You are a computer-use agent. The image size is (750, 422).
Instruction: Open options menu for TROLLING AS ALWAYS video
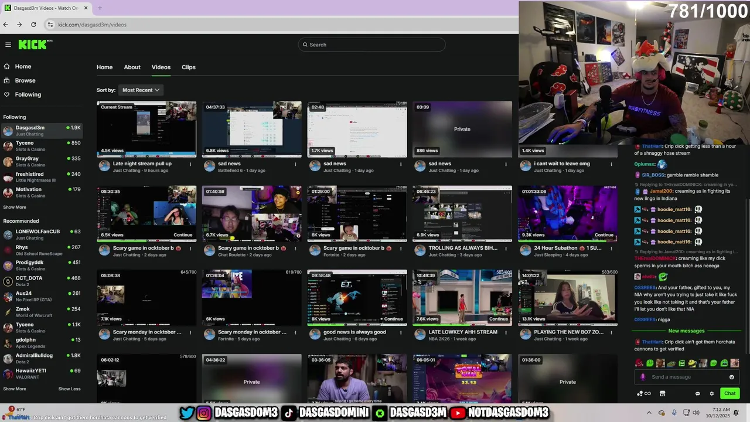[506, 249]
